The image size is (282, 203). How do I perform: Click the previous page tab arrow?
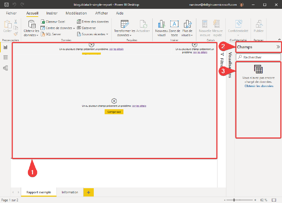13,192
